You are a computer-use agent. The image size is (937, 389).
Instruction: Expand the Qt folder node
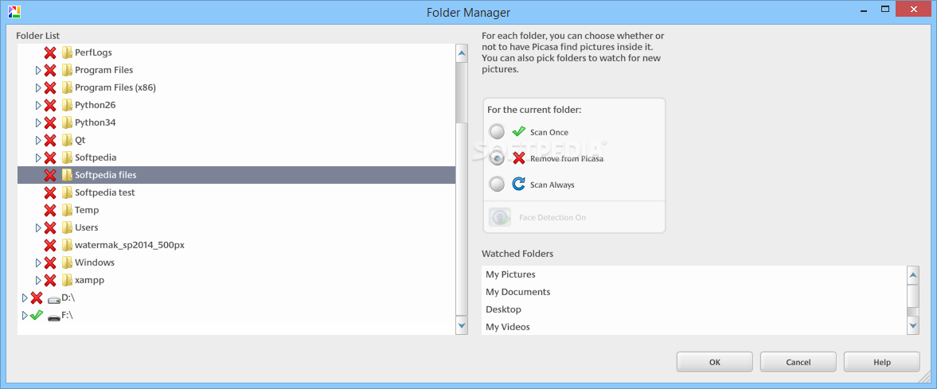(38, 141)
